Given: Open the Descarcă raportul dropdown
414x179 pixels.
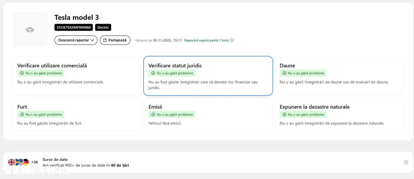Looking at the screenshot, I should [76, 40].
